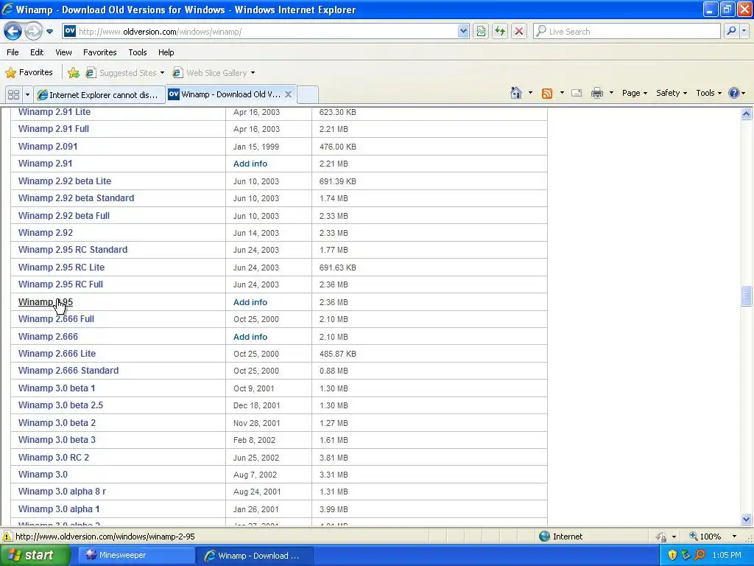Click the security shield tray icon
This screenshot has height=566, width=754.
pos(672,555)
